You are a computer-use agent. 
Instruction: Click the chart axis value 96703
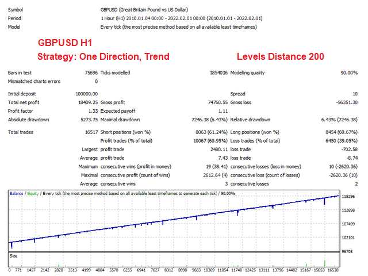(347, 252)
